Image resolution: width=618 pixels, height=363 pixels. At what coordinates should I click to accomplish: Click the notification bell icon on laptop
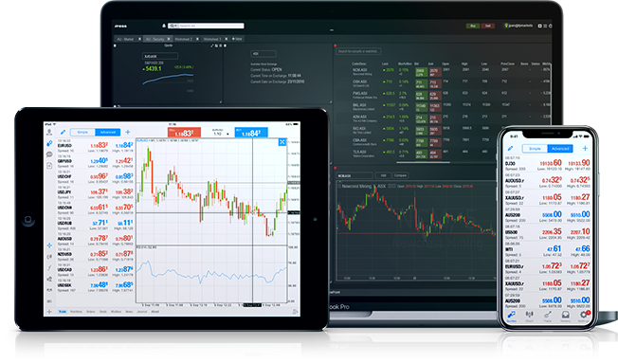click(x=164, y=26)
